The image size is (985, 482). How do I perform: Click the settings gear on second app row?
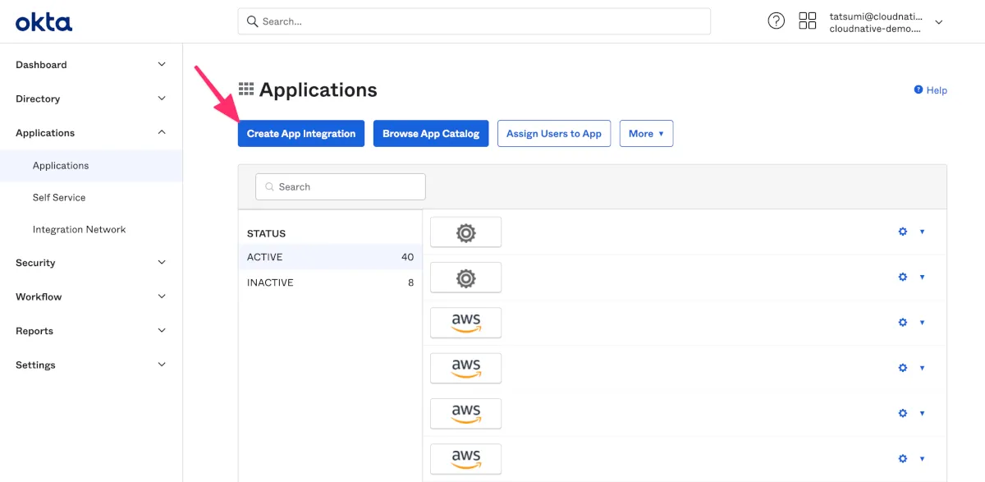[903, 278]
